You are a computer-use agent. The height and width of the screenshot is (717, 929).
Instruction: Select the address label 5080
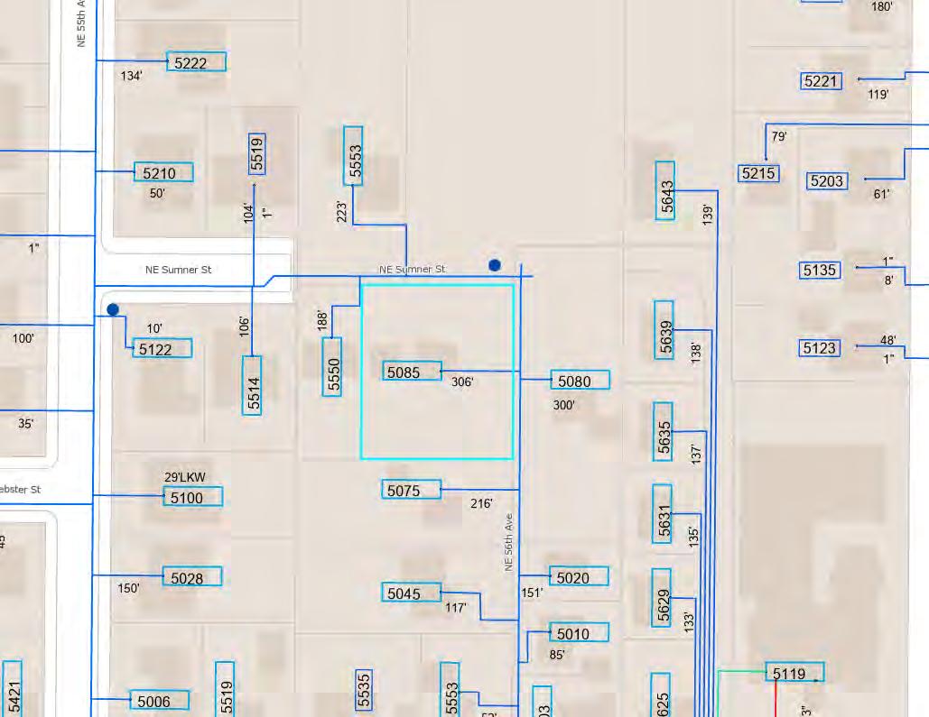580,380
